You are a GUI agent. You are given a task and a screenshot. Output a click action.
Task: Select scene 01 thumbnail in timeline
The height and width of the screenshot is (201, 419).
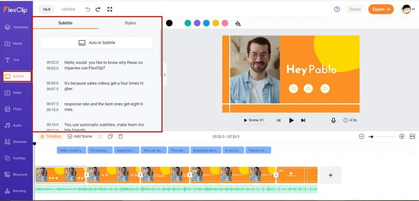(x=61, y=175)
